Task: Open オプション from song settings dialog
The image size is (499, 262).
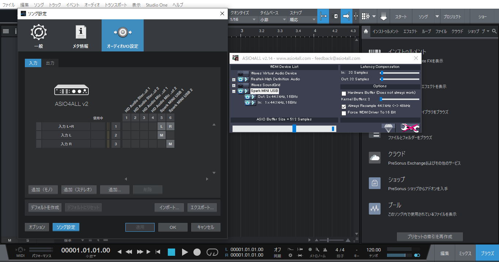Action: (x=37, y=227)
